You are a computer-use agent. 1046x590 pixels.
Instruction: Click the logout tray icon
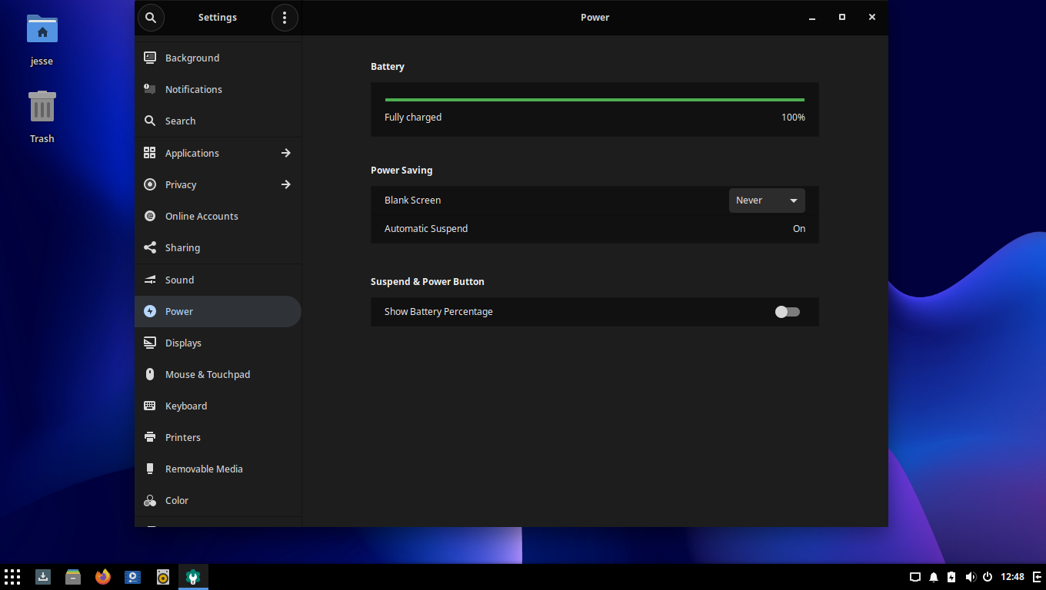click(1038, 577)
